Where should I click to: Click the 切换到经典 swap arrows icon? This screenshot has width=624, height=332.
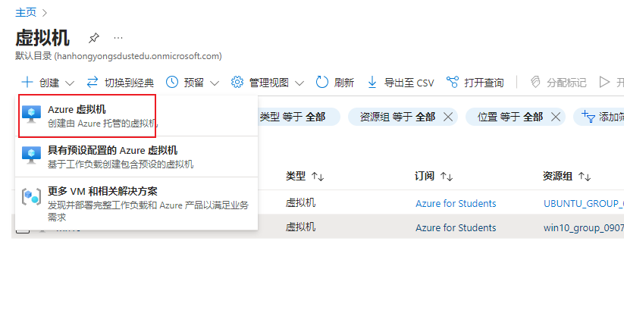(93, 83)
